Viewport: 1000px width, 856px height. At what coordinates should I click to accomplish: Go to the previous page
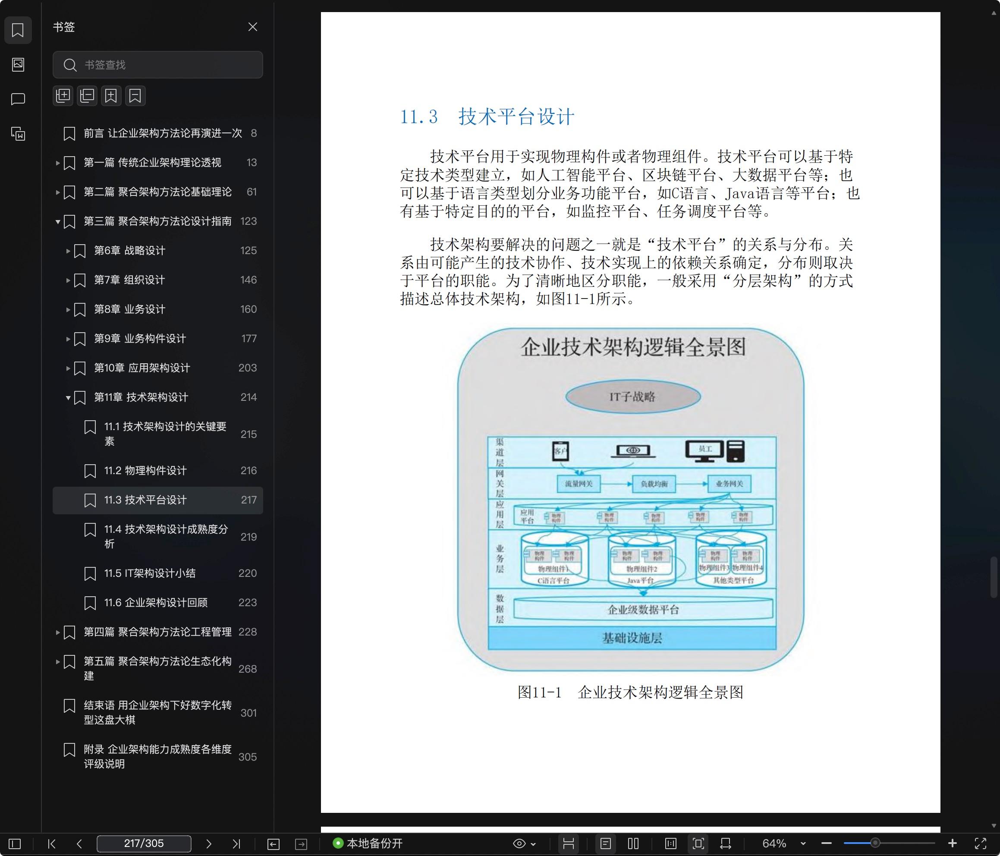click(79, 844)
